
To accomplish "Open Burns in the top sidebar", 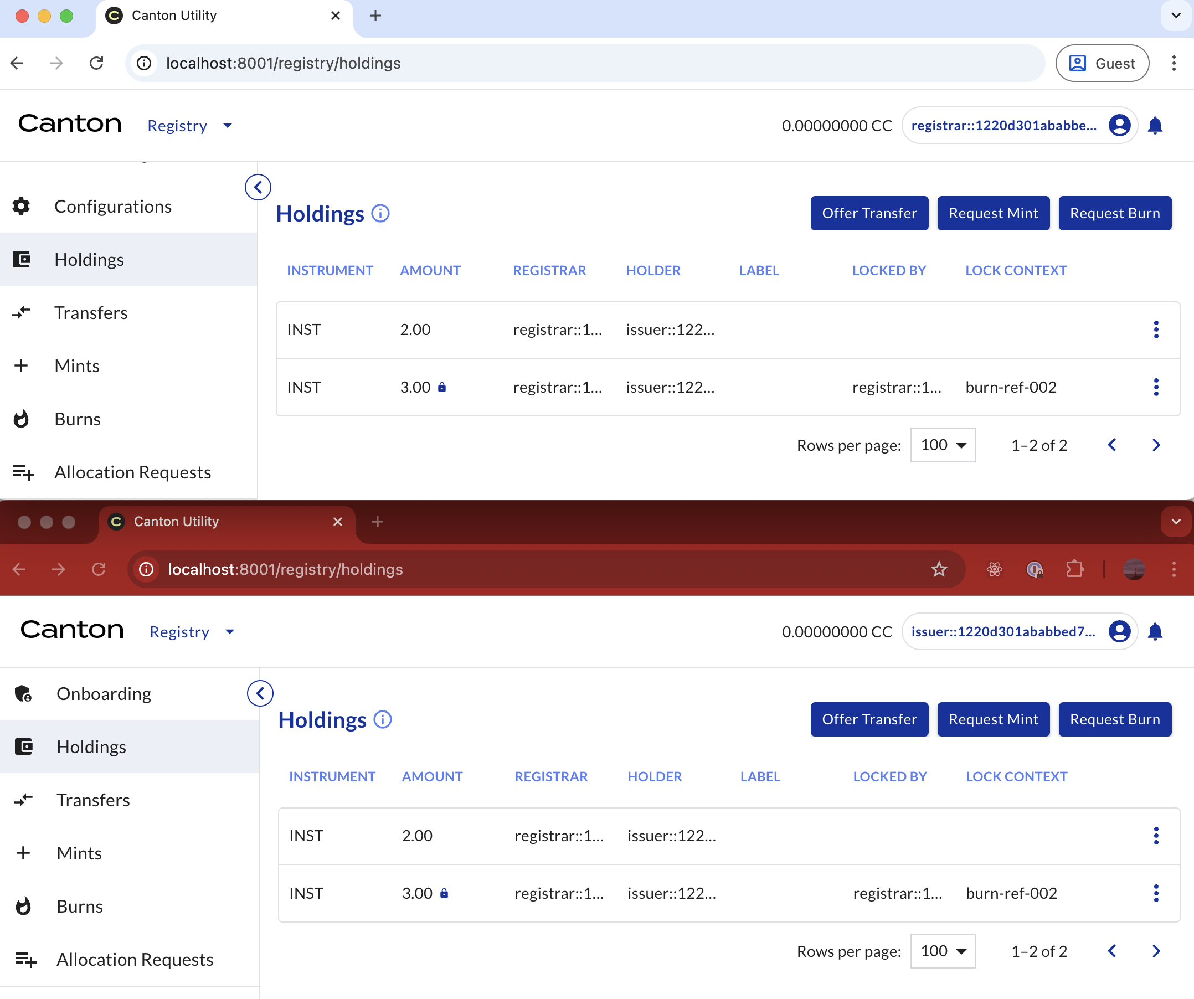I will (x=78, y=419).
